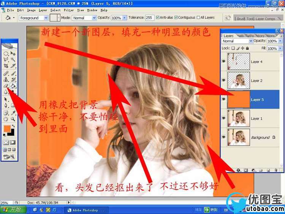Select the Slice tool
The width and height of the screenshot is (285, 214).
pos(13,65)
